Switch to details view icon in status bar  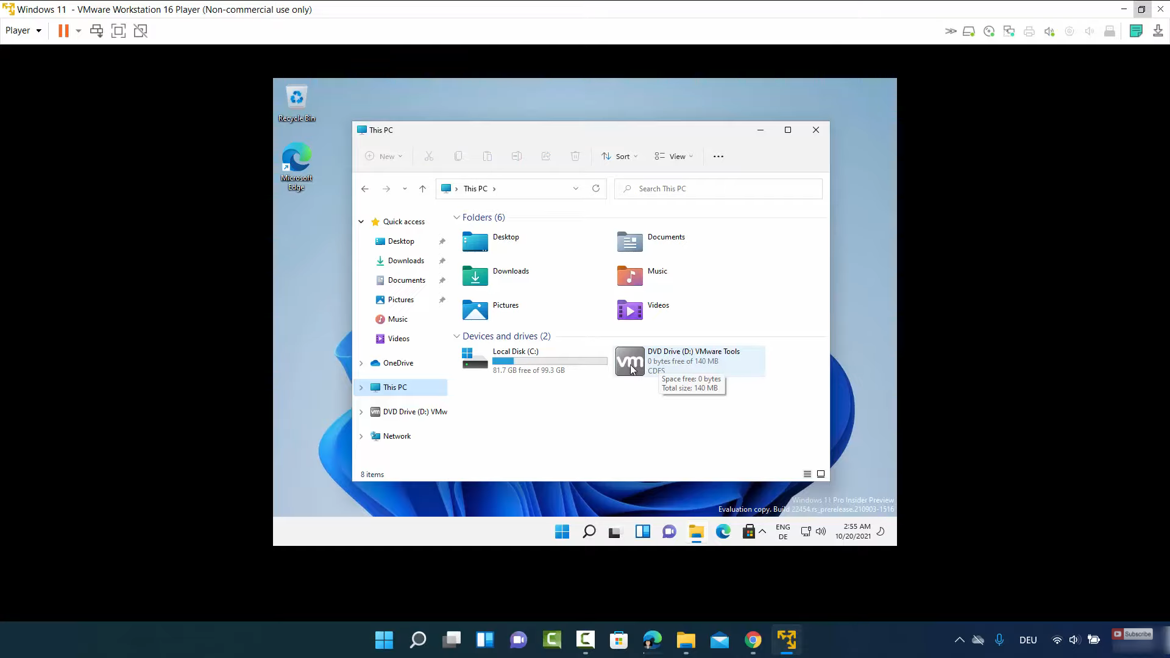807,474
